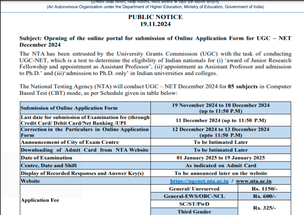The image size is (304, 215).
Task: Click the 'Subject: Opening of the online portal' line
Action: [155, 41]
